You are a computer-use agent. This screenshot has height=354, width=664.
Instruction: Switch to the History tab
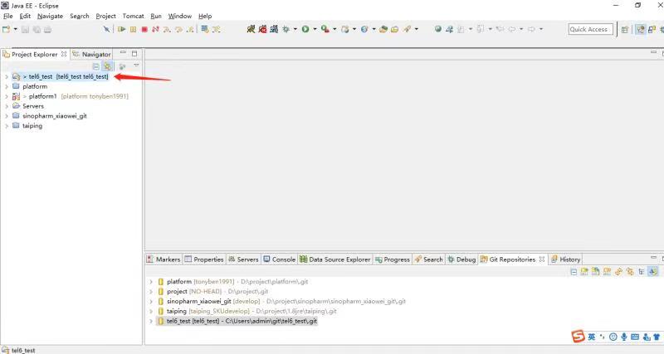click(565, 259)
